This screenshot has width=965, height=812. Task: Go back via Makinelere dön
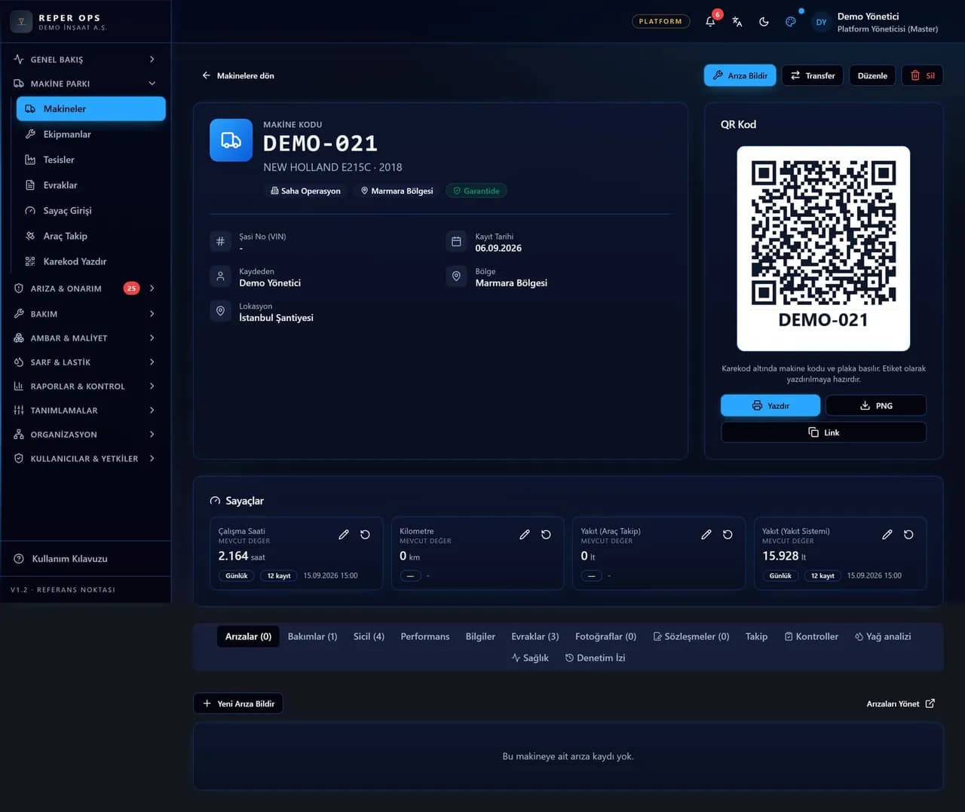pyautogui.click(x=237, y=75)
